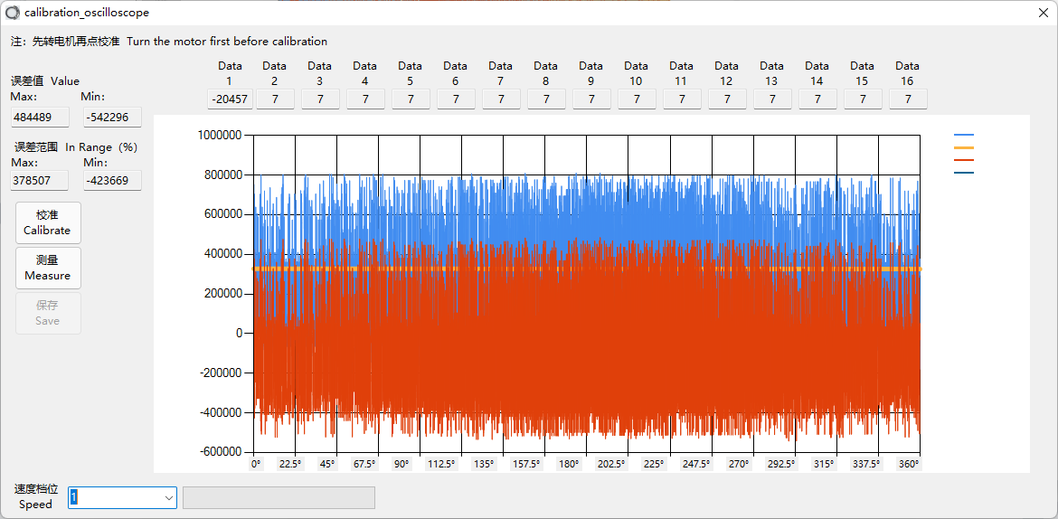Select the In Range Min field -423669

click(x=112, y=181)
